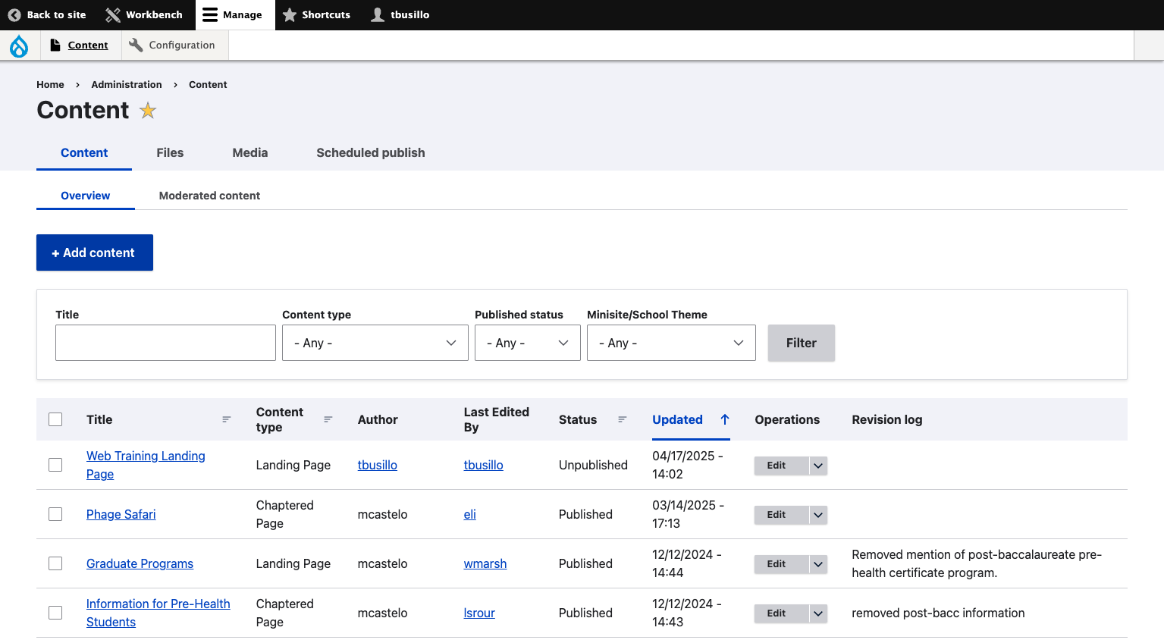This screenshot has width=1164, height=640.
Task: Click the Drupal drop logo icon
Action: tap(19, 46)
